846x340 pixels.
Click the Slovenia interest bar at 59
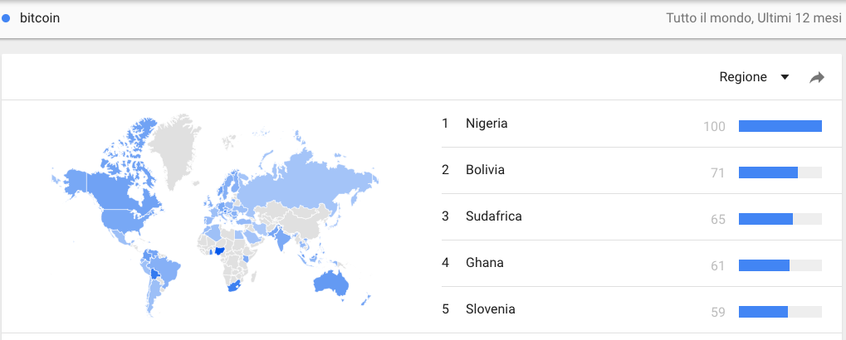[x=780, y=312]
